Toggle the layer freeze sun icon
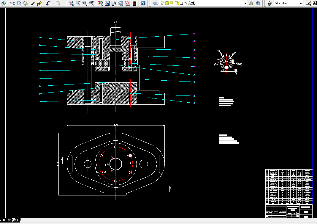The height and width of the screenshot is (224, 317). (167, 3)
